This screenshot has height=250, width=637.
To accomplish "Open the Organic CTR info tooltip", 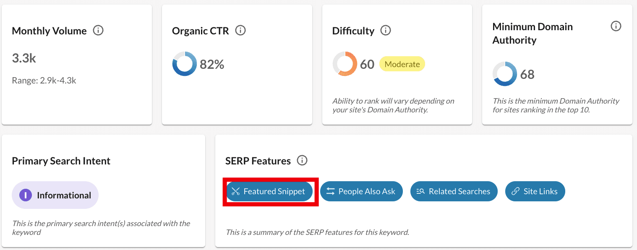I will 240,30.
